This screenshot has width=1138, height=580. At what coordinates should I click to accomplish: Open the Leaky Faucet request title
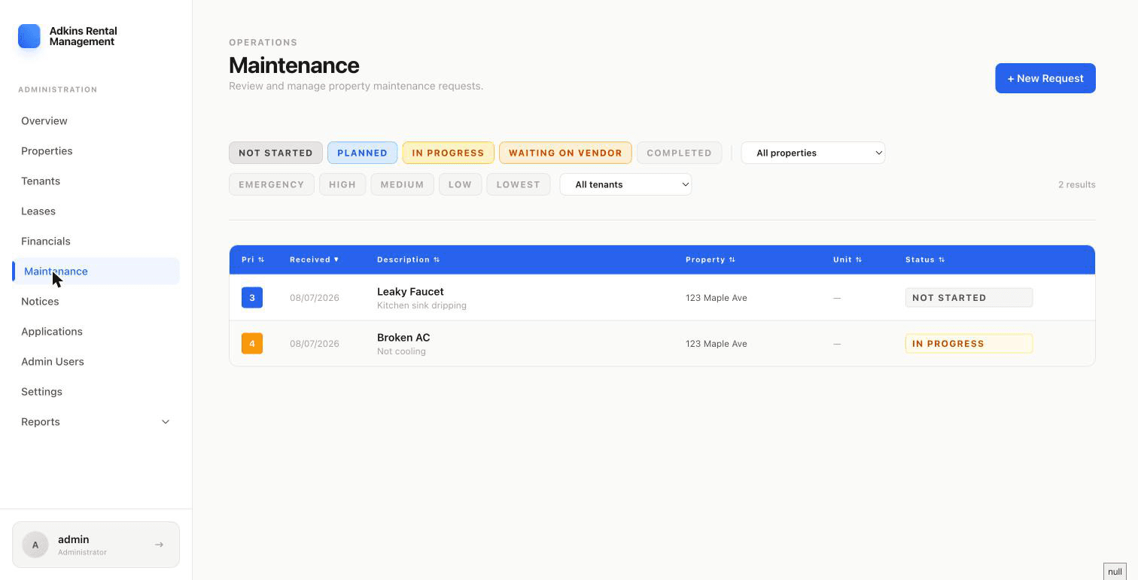tap(410, 292)
